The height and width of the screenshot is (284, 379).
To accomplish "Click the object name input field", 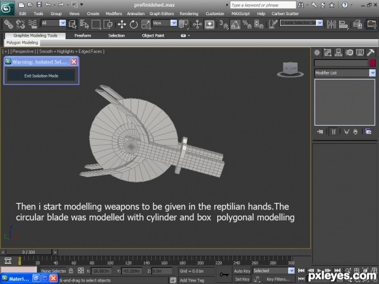I will (x=341, y=62).
